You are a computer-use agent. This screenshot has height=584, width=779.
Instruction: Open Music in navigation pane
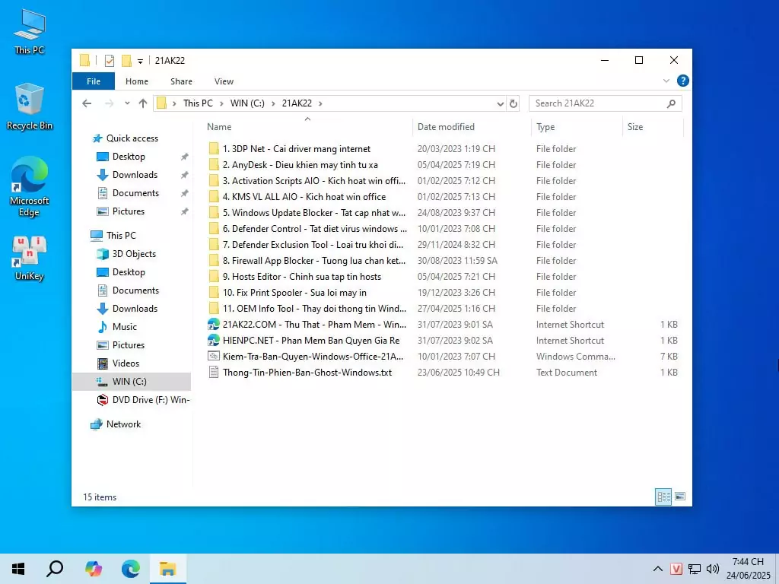click(124, 327)
